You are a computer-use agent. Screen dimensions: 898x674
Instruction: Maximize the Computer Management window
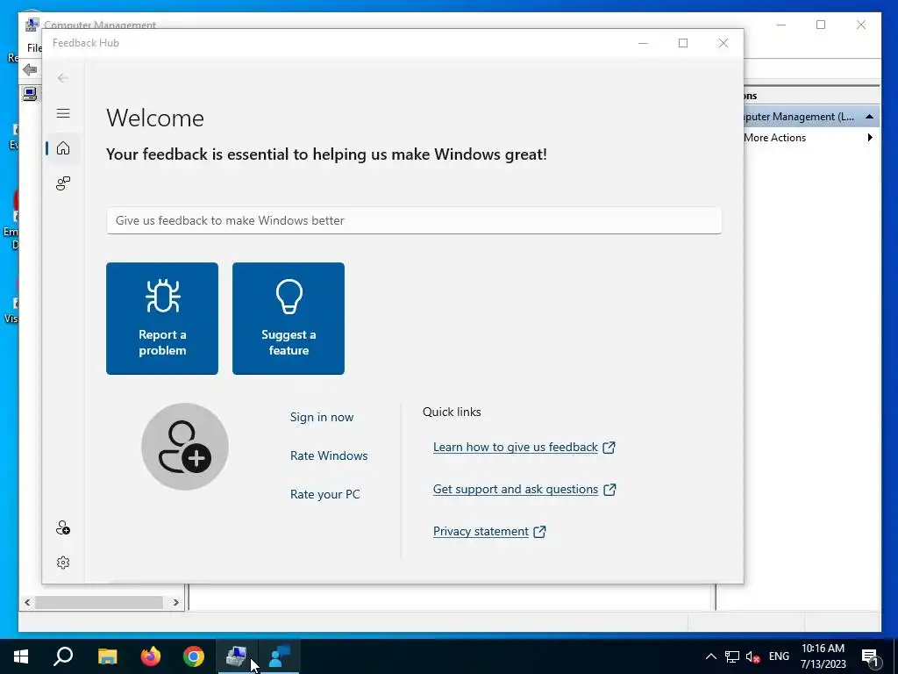[x=821, y=25]
